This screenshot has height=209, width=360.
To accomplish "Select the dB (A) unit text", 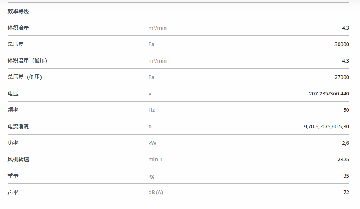I will 156,193.
